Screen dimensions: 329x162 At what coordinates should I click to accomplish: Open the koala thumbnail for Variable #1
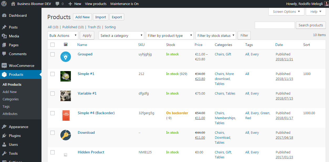click(x=65, y=96)
